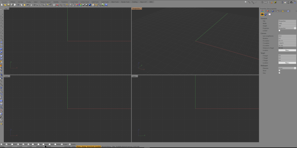Open the Edit Layers icon in toolbar
The width and height of the screenshot is (297, 148).
[77, 5]
